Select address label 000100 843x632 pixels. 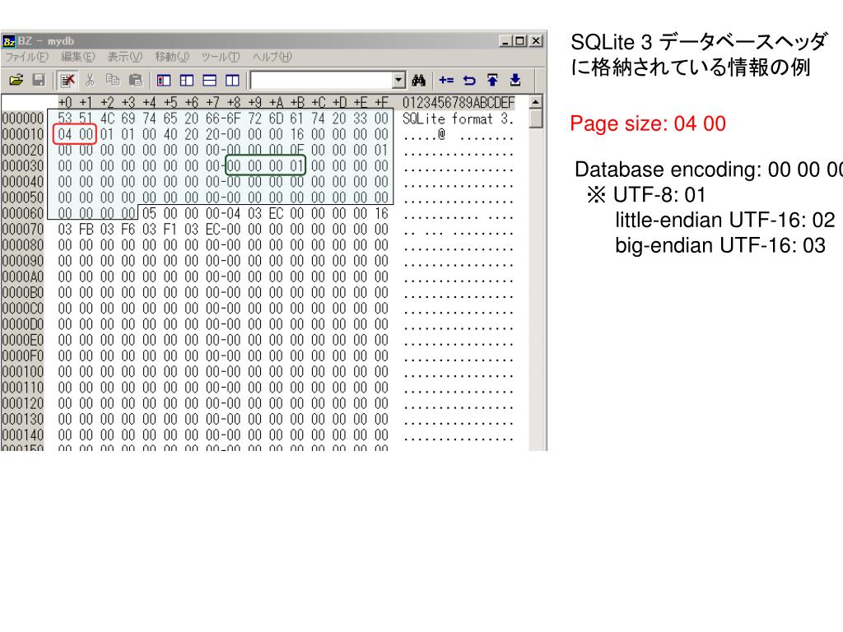[x=22, y=371]
